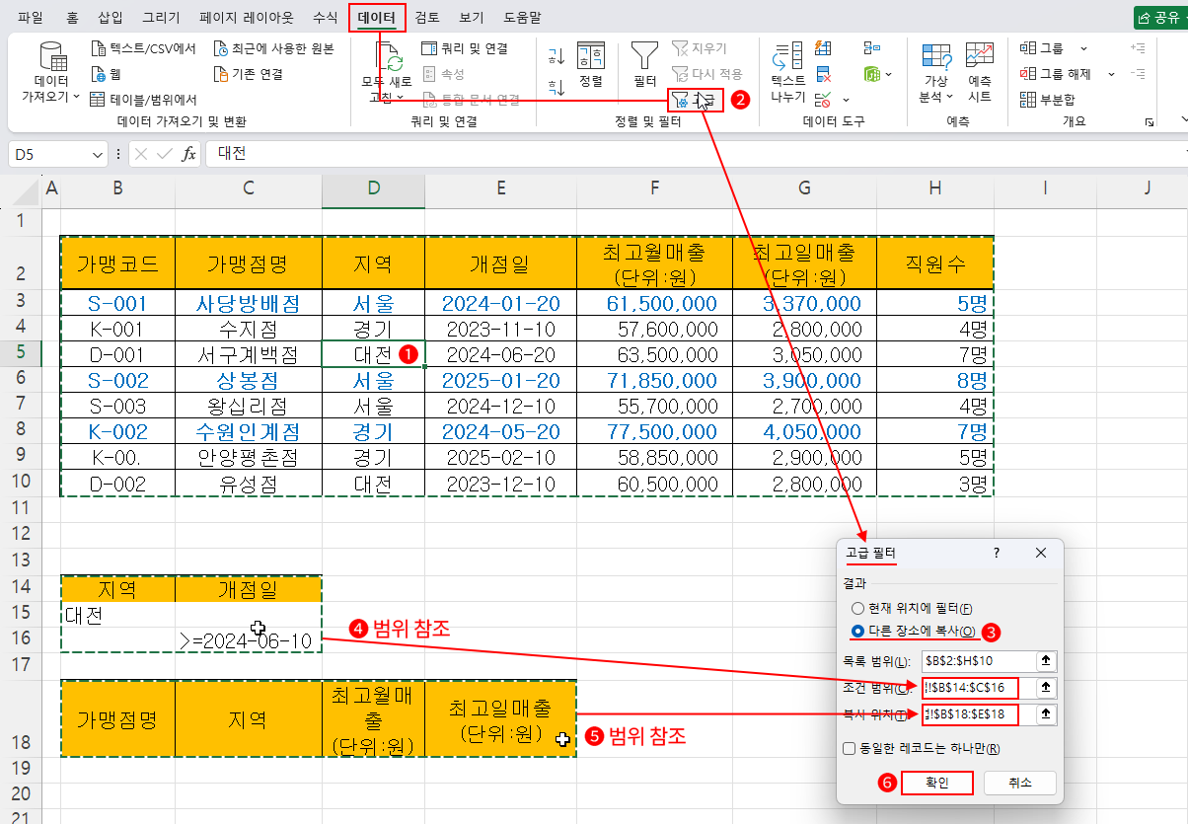The width and height of the screenshot is (1188, 824).
Task: Show the 쿼리 및 연결 pane
Action: click(464, 48)
